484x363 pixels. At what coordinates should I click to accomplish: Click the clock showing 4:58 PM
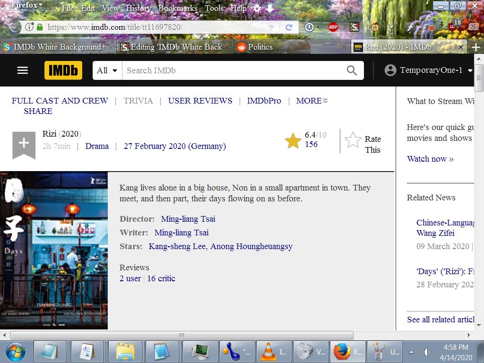tap(456, 347)
